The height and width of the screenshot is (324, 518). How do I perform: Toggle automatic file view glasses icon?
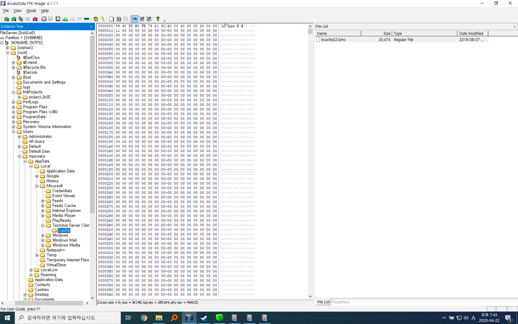[x=134, y=19]
